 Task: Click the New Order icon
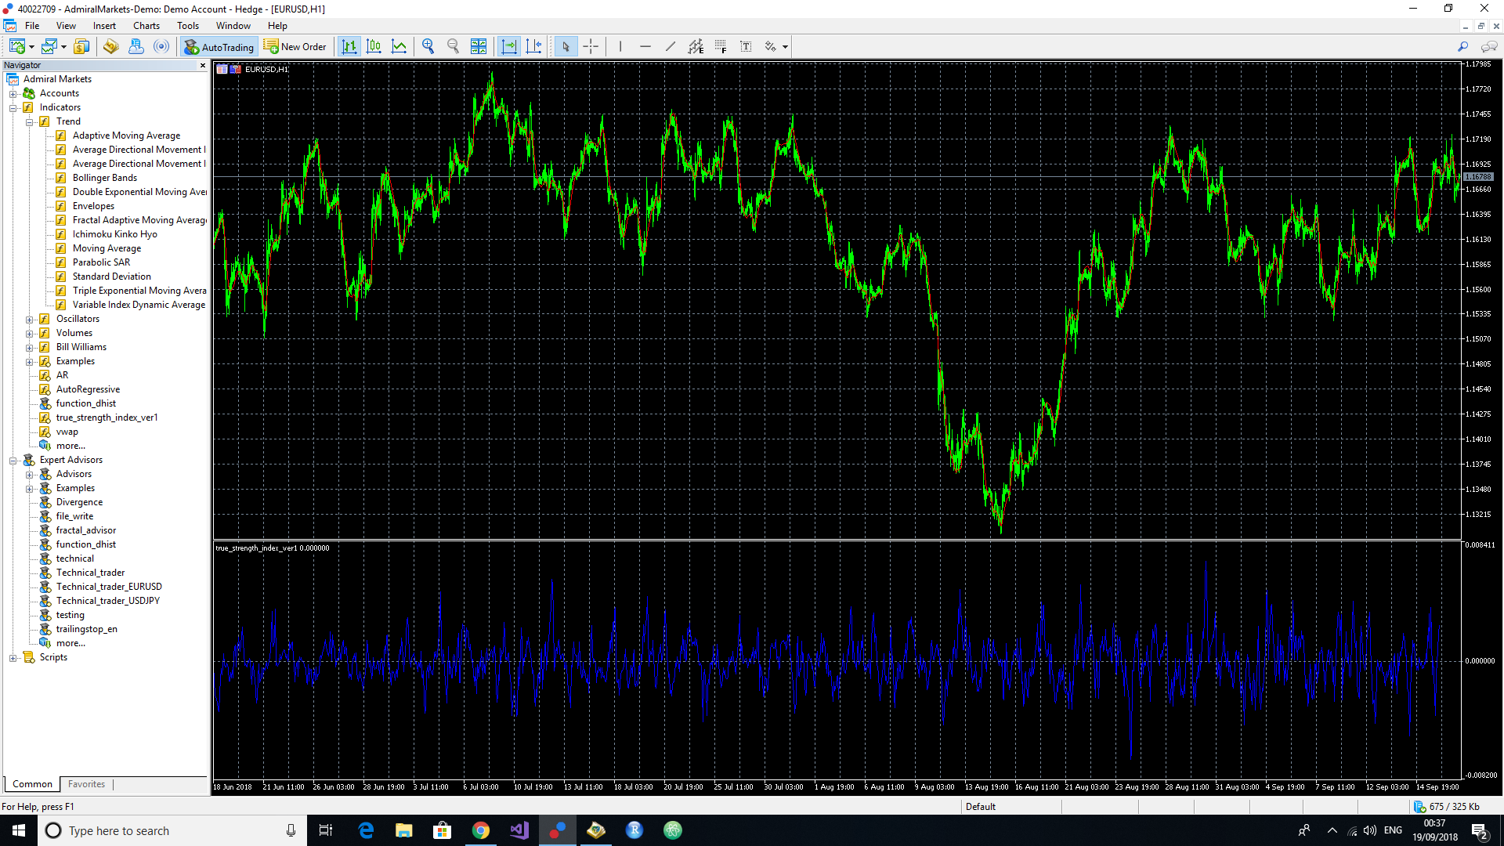coord(295,46)
